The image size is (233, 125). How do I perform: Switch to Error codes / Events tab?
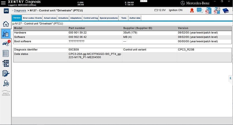click(x=32, y=18)
